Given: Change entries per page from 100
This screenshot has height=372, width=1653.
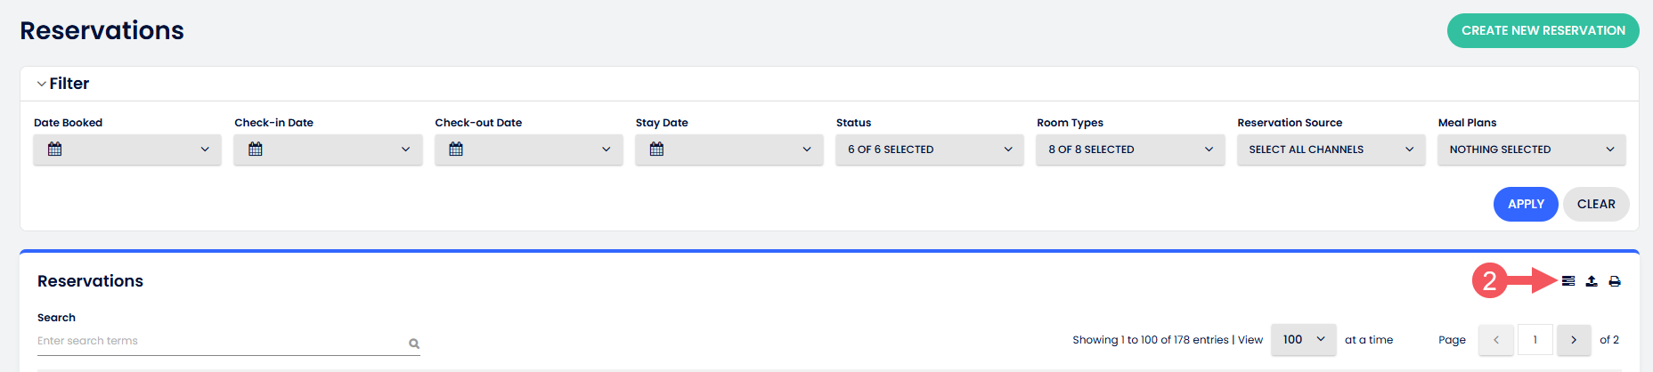Looking at the screenshot, I should click(x=1303, y=340).
